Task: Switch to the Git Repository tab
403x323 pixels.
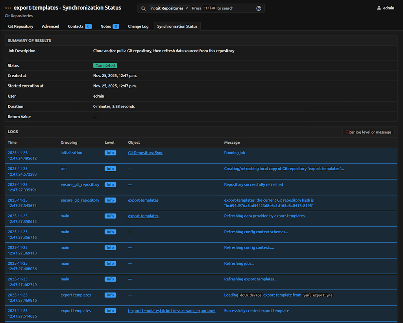Action: 20,26
